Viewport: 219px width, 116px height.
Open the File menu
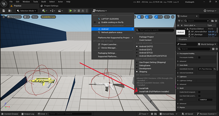pos(11,2)
